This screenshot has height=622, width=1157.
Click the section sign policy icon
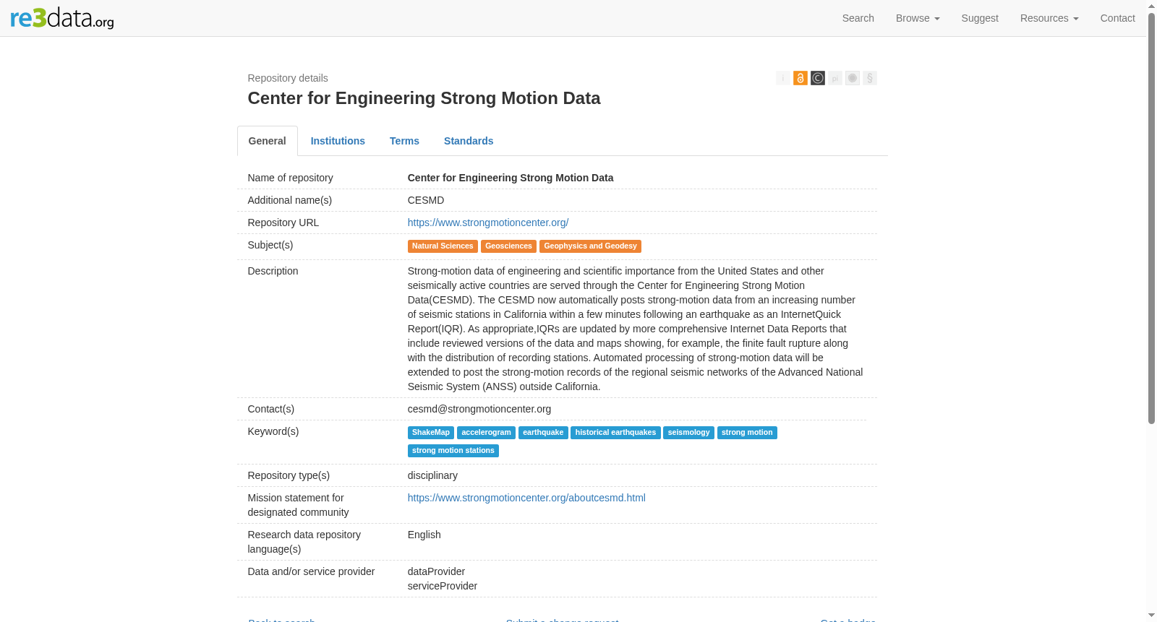click(870, 78)
